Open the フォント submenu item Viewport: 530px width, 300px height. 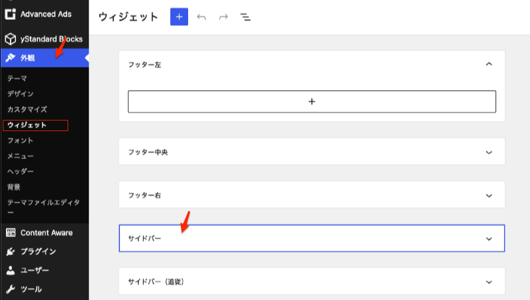21,140
